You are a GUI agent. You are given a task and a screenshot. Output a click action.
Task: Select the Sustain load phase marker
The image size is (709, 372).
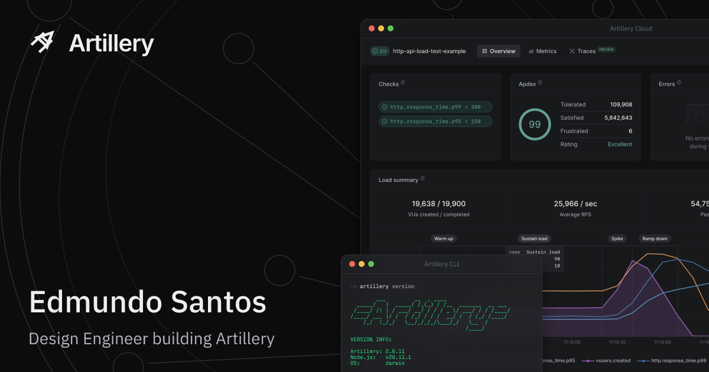(534, 239)
